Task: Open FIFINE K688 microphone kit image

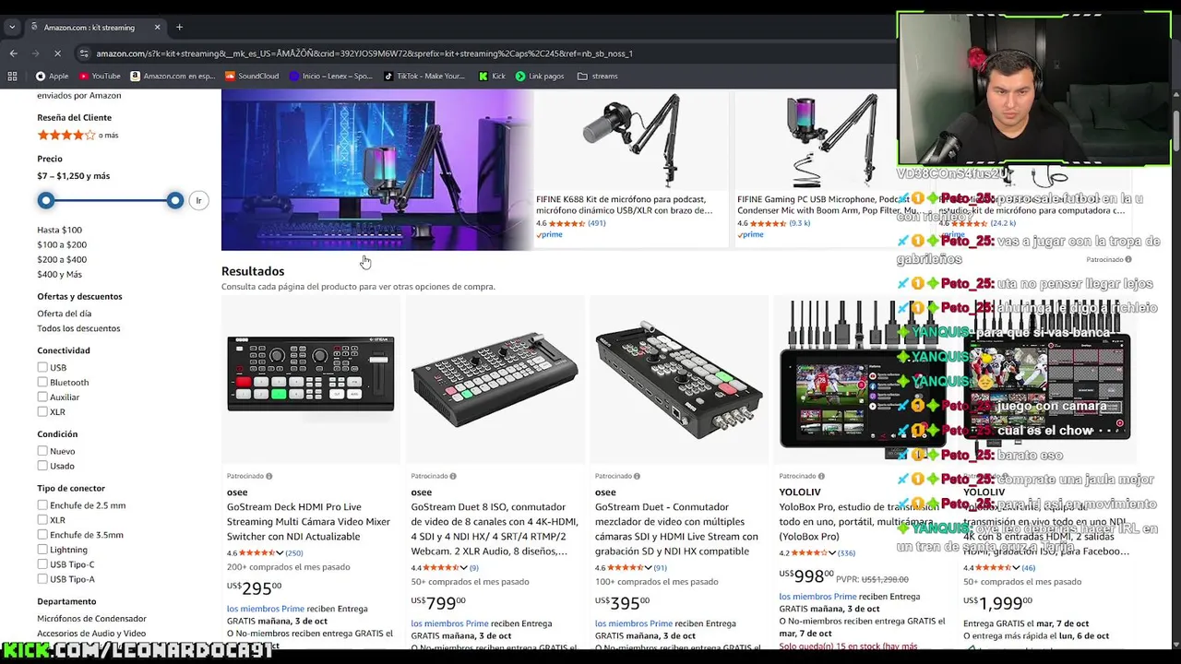Action: coord(630,140)
